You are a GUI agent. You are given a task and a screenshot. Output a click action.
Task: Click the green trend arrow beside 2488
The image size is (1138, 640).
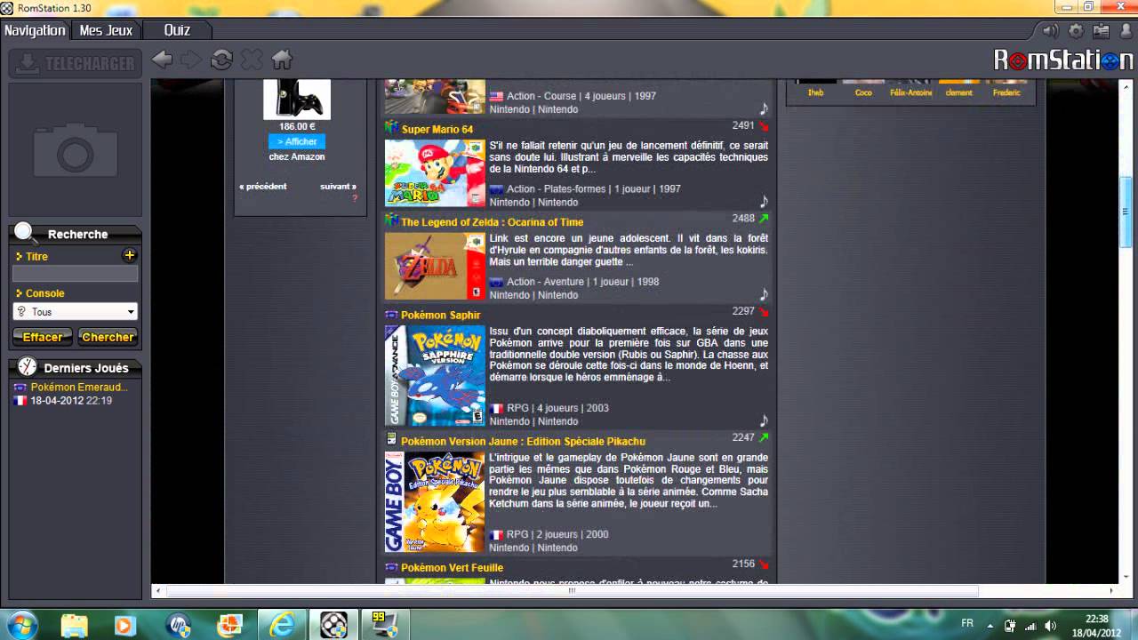point(764,219)
